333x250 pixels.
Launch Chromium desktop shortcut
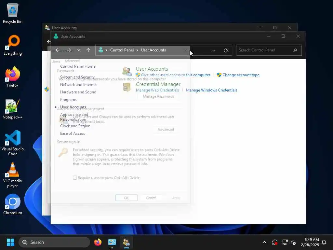13,204
